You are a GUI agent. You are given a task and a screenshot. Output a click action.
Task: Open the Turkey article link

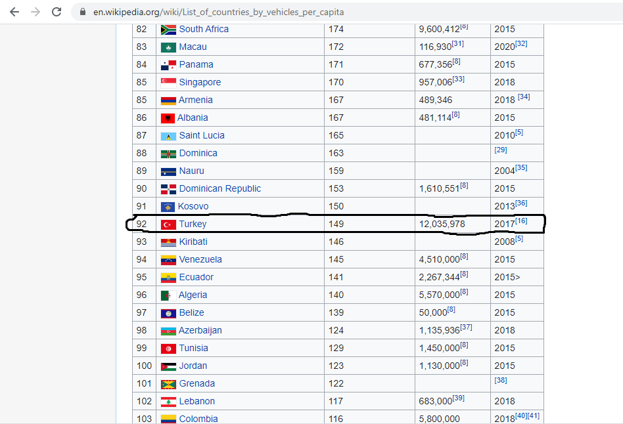point(193,224)
